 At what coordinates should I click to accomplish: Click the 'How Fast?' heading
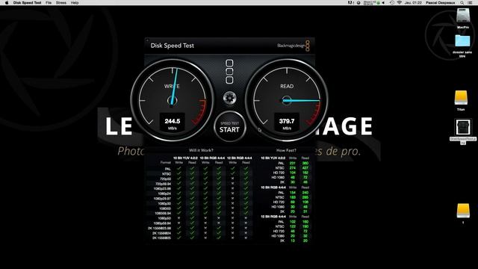(286, 150)
